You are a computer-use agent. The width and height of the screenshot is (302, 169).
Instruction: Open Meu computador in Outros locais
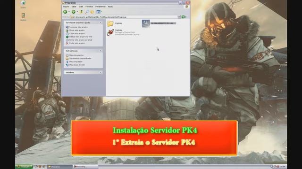tap(75, 61)
